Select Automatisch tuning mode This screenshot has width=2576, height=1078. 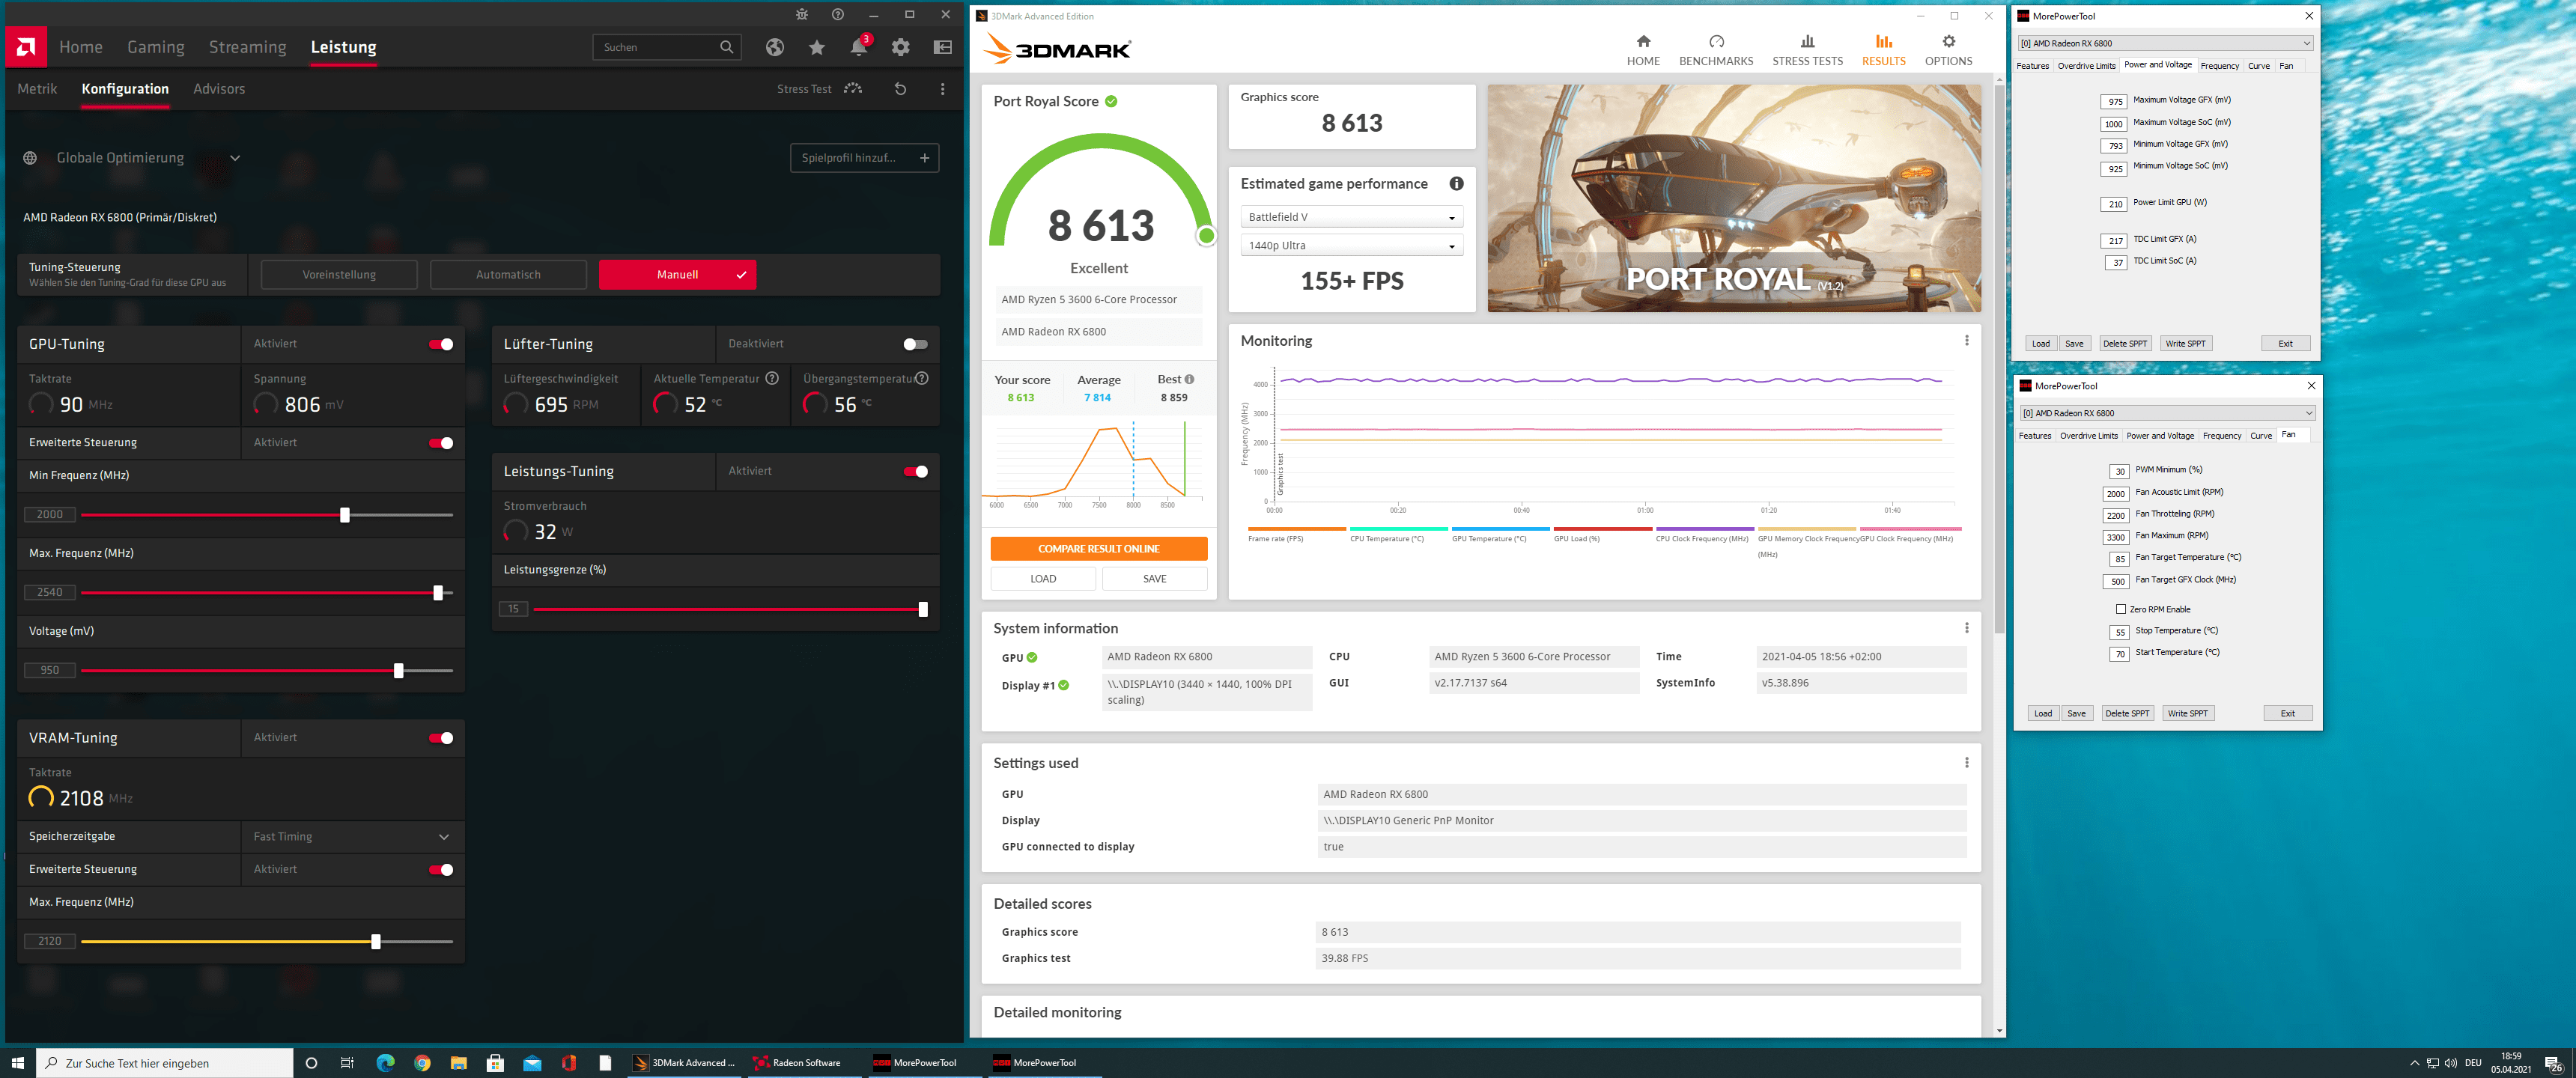[x=508, y=275]
